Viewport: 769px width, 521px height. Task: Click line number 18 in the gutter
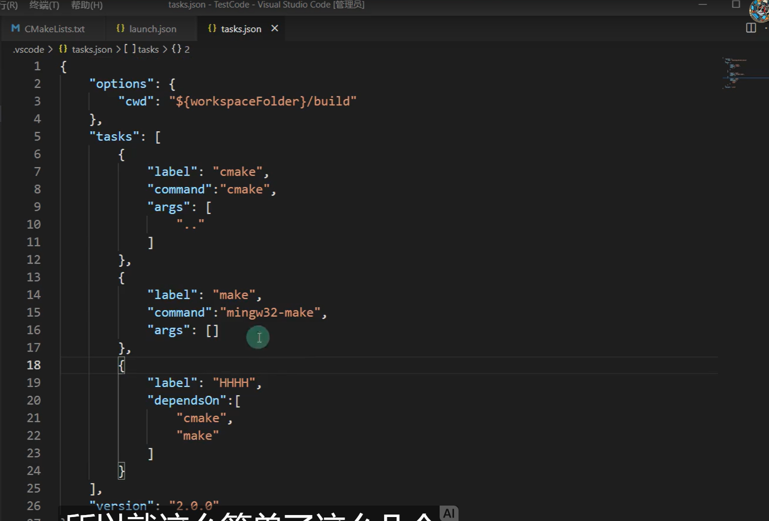[x=34, y=365]
